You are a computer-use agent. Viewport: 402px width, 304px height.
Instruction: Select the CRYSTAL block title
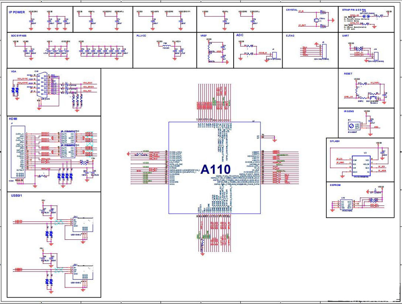pos(292,10)
